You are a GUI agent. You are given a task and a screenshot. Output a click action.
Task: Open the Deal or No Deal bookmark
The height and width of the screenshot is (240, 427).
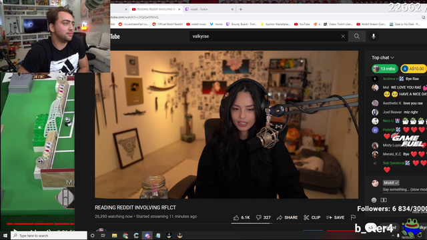(x=404, y=24)
